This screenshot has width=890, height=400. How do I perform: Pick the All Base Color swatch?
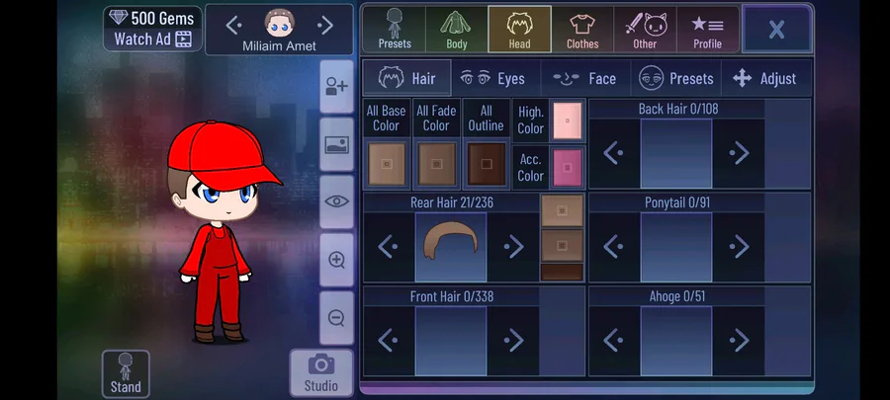click(387, 164)
